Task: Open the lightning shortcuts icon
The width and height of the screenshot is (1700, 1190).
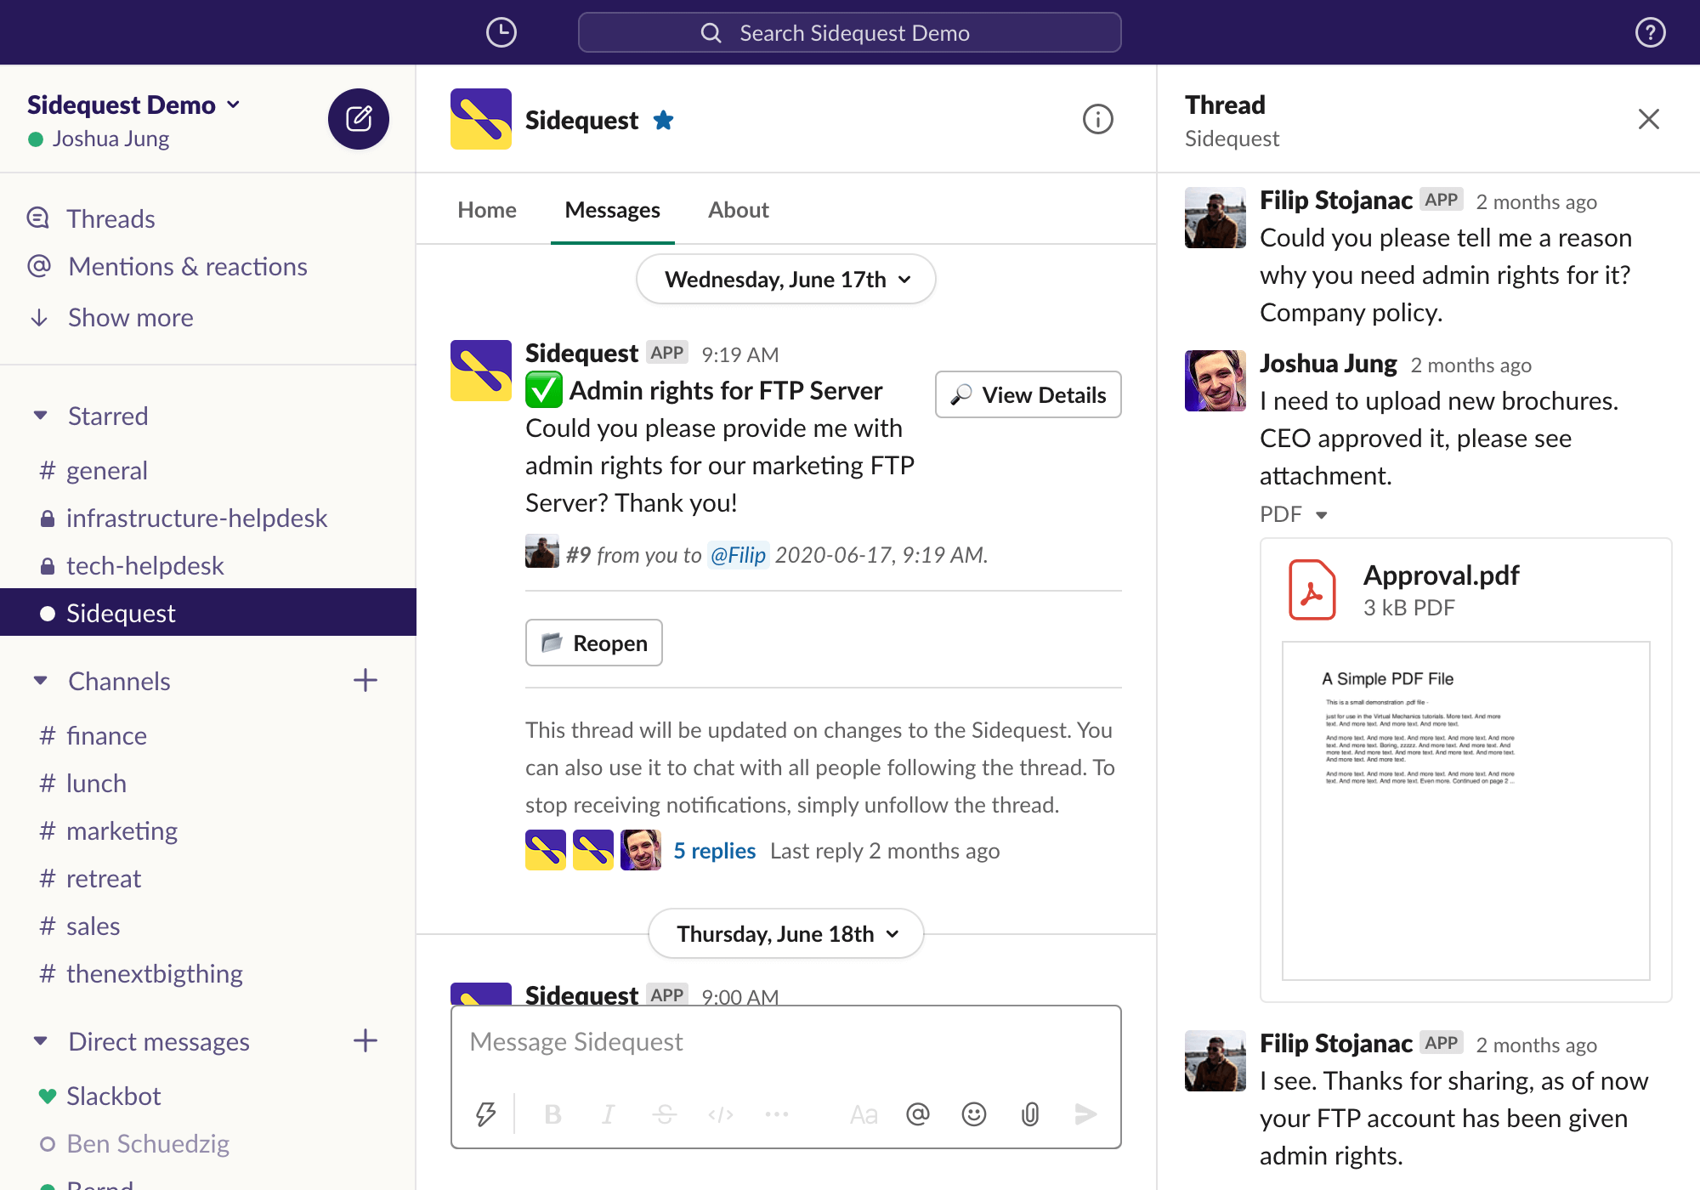Action: pyautogui.click(x=485, y=1113)
